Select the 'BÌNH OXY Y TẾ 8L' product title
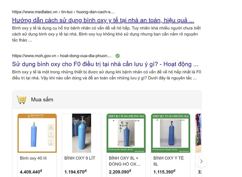242x177 pixels. point(169,161)
